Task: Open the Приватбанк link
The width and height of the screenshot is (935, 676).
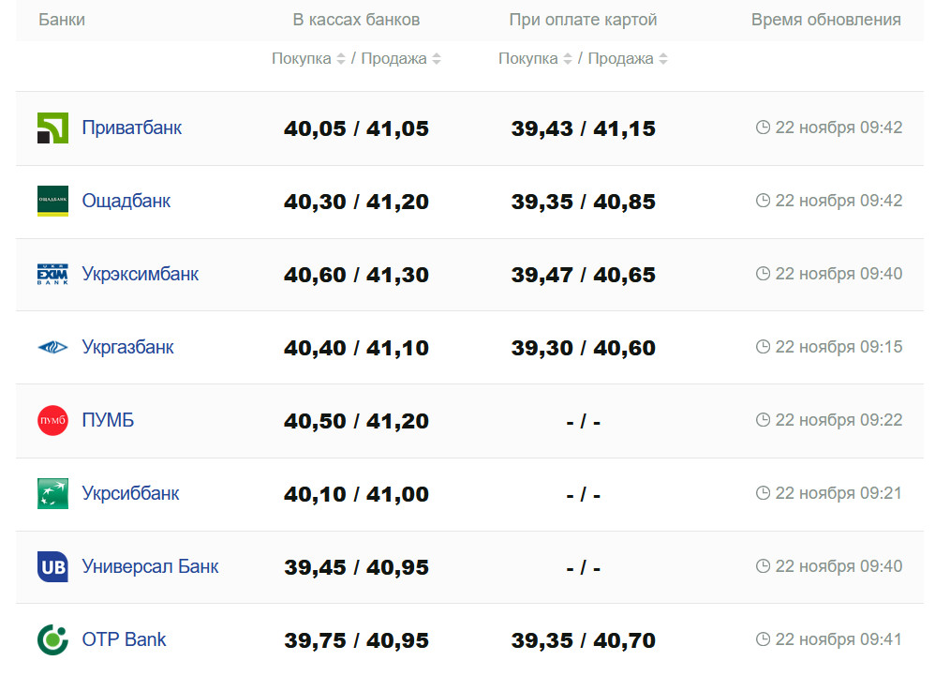Action: 132,128
